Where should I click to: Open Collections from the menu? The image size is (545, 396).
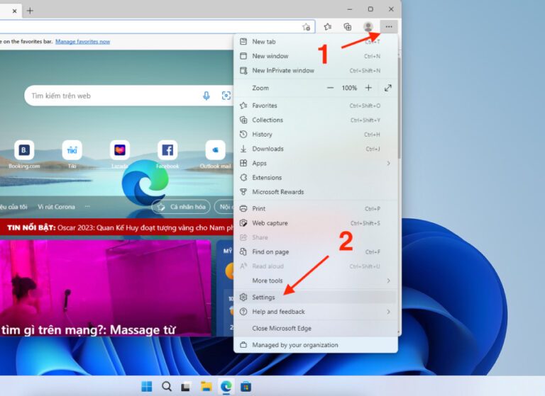(316, 120)
